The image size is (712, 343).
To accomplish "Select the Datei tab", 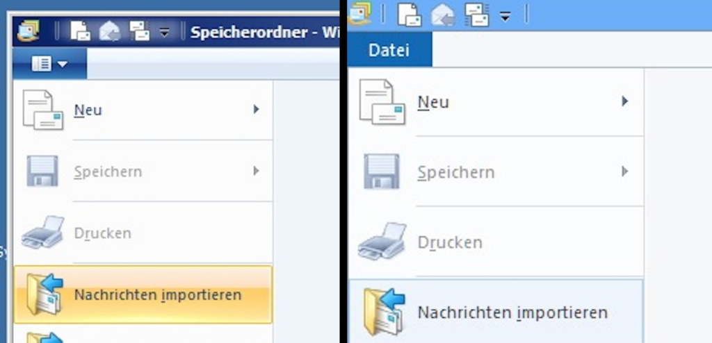I will pos(389,49).
